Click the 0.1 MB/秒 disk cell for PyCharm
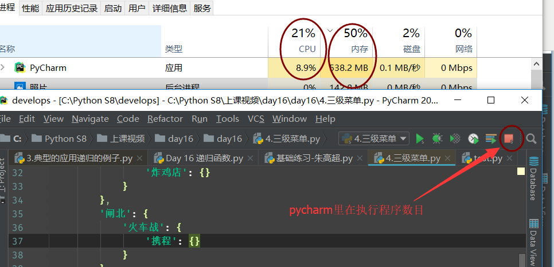 [x=399, y=67]
